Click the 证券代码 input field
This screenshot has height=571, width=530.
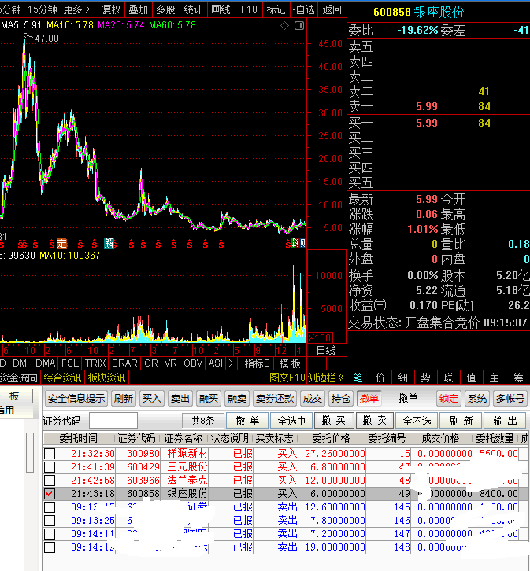tap(113, 421)
